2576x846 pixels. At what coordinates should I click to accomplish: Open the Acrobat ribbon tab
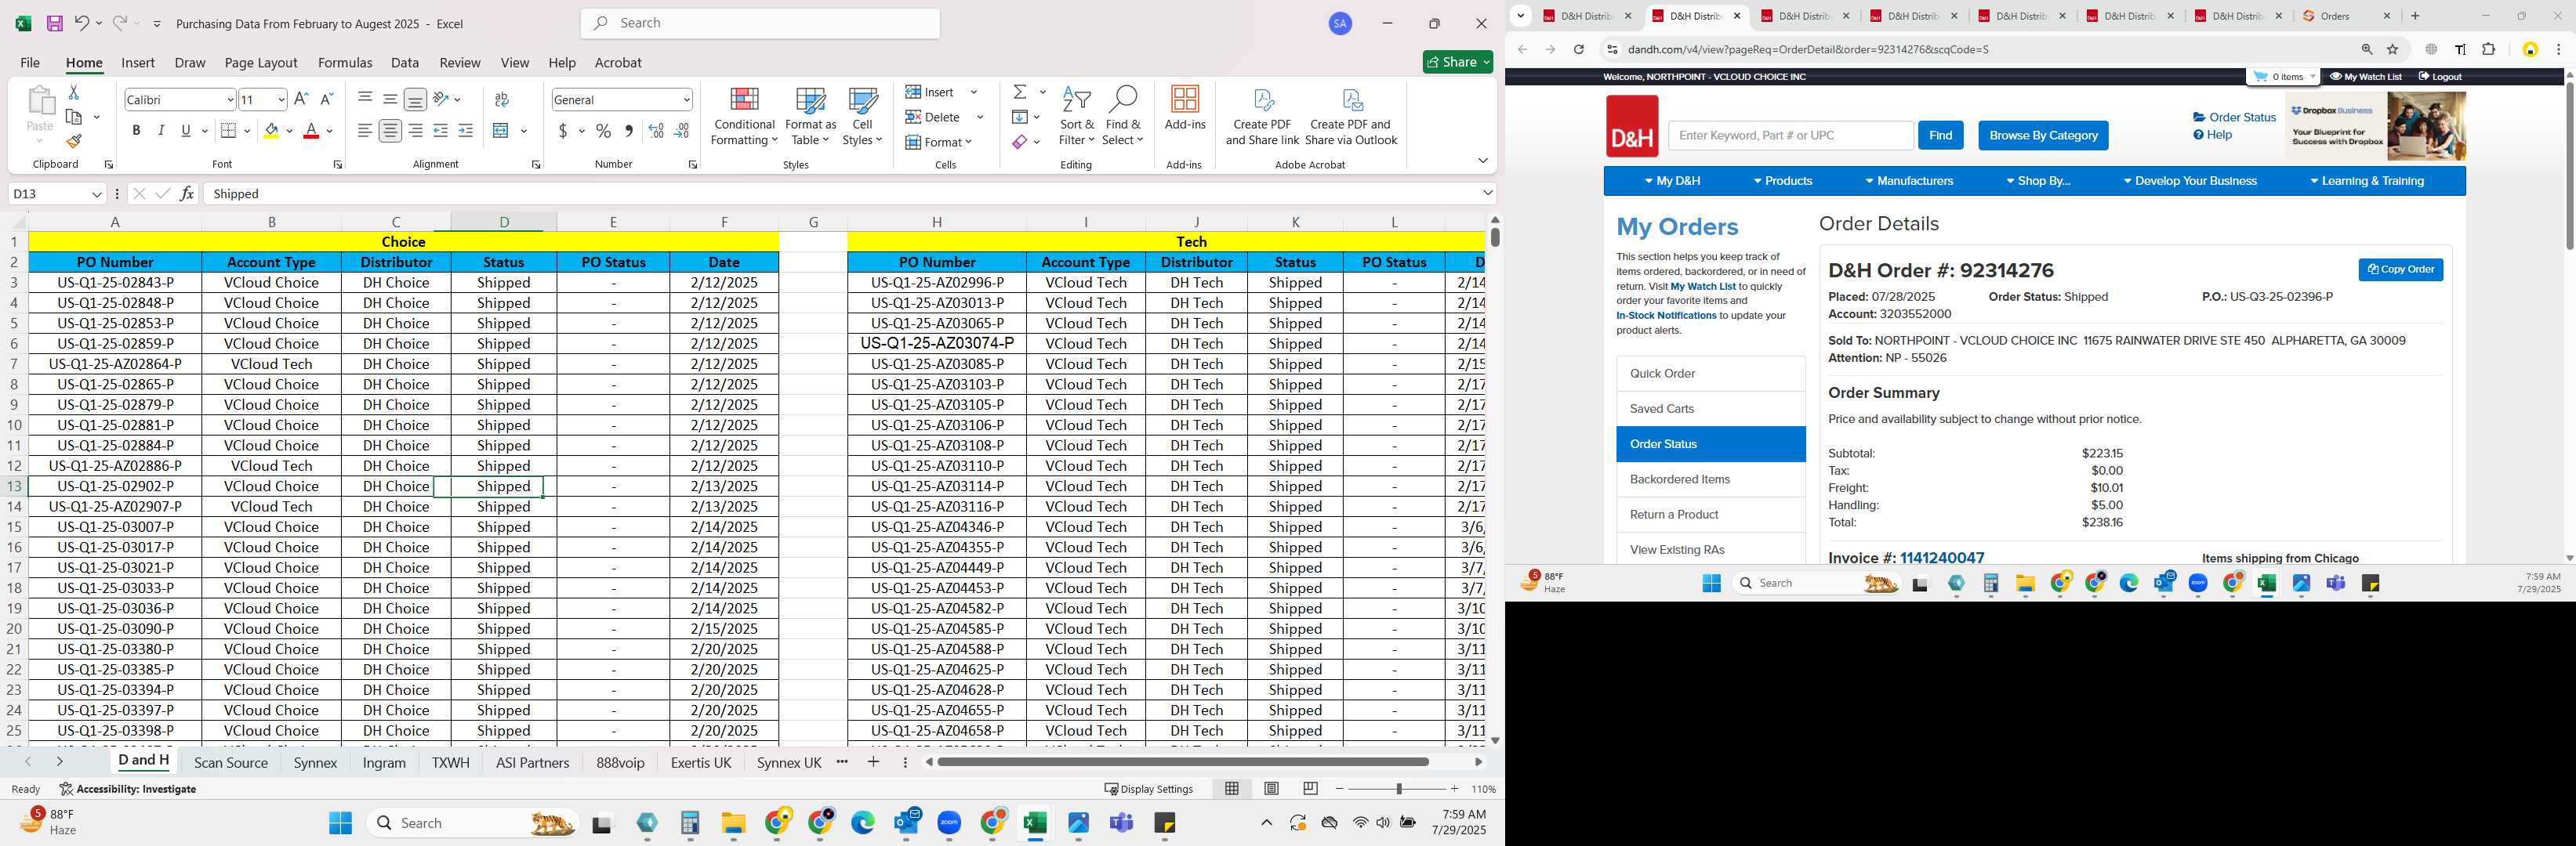(618, 62)
